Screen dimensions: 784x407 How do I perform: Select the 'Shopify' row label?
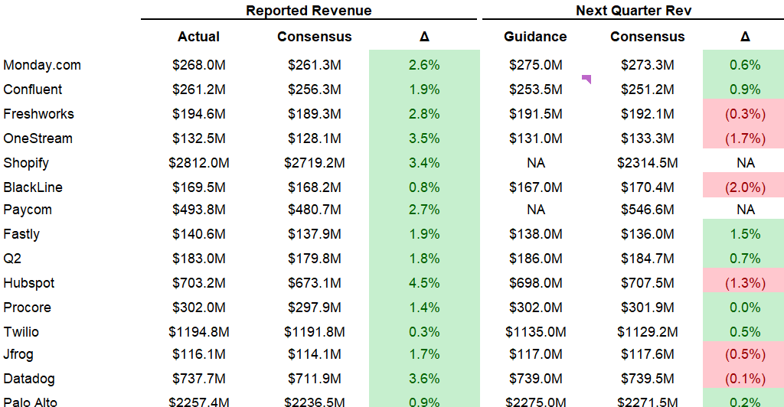pos(26,163)
